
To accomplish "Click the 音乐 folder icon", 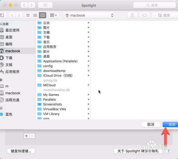I will point(39,42).
